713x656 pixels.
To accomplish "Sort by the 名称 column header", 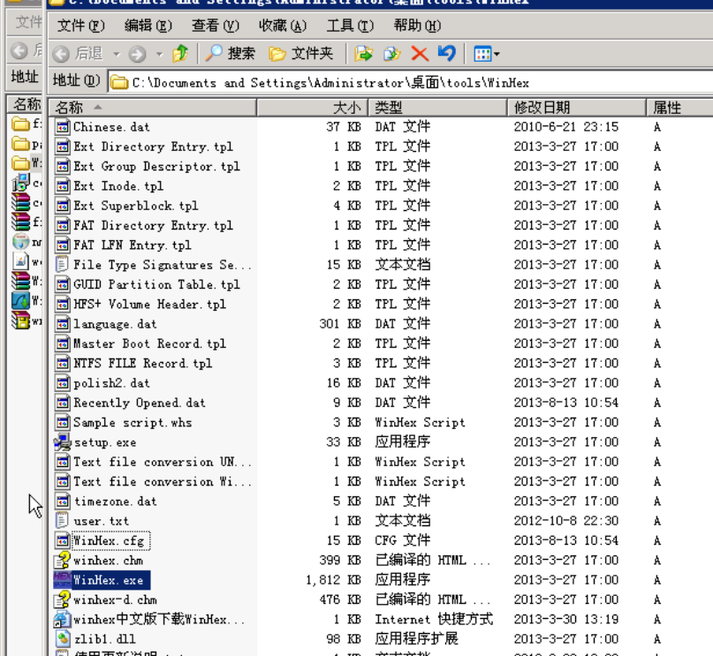I will [153, 108].
